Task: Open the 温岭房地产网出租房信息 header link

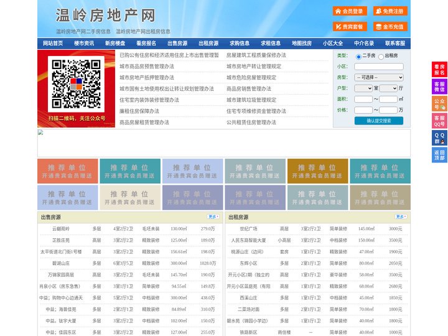Action: tap(143, 32)
